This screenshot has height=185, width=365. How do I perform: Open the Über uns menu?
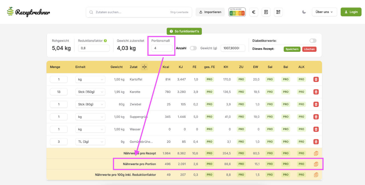[324, 12]
